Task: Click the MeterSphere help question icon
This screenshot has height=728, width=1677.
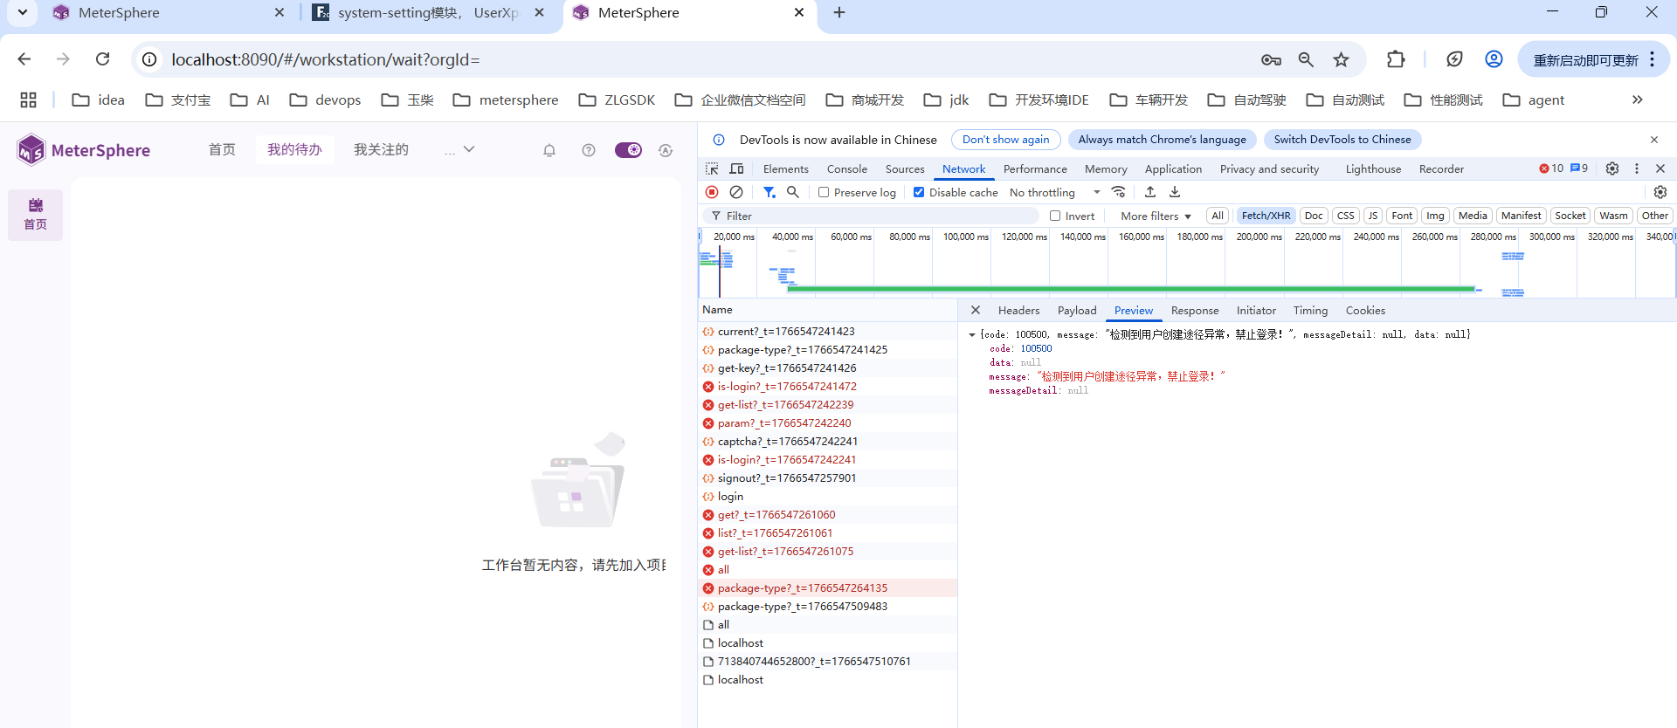Action: point(589,150)
